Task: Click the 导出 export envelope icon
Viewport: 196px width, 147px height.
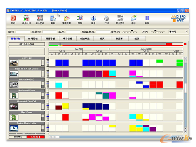Action: [x=133, y=18]
